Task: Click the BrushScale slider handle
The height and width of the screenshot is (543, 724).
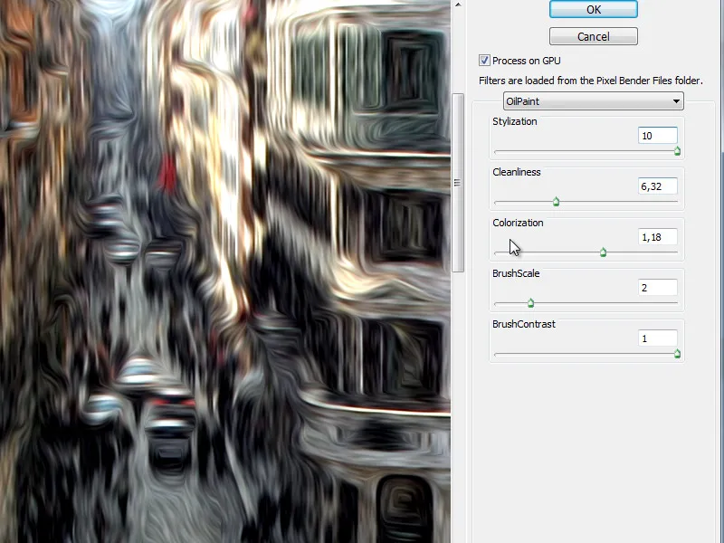Action: click(530, 303)
